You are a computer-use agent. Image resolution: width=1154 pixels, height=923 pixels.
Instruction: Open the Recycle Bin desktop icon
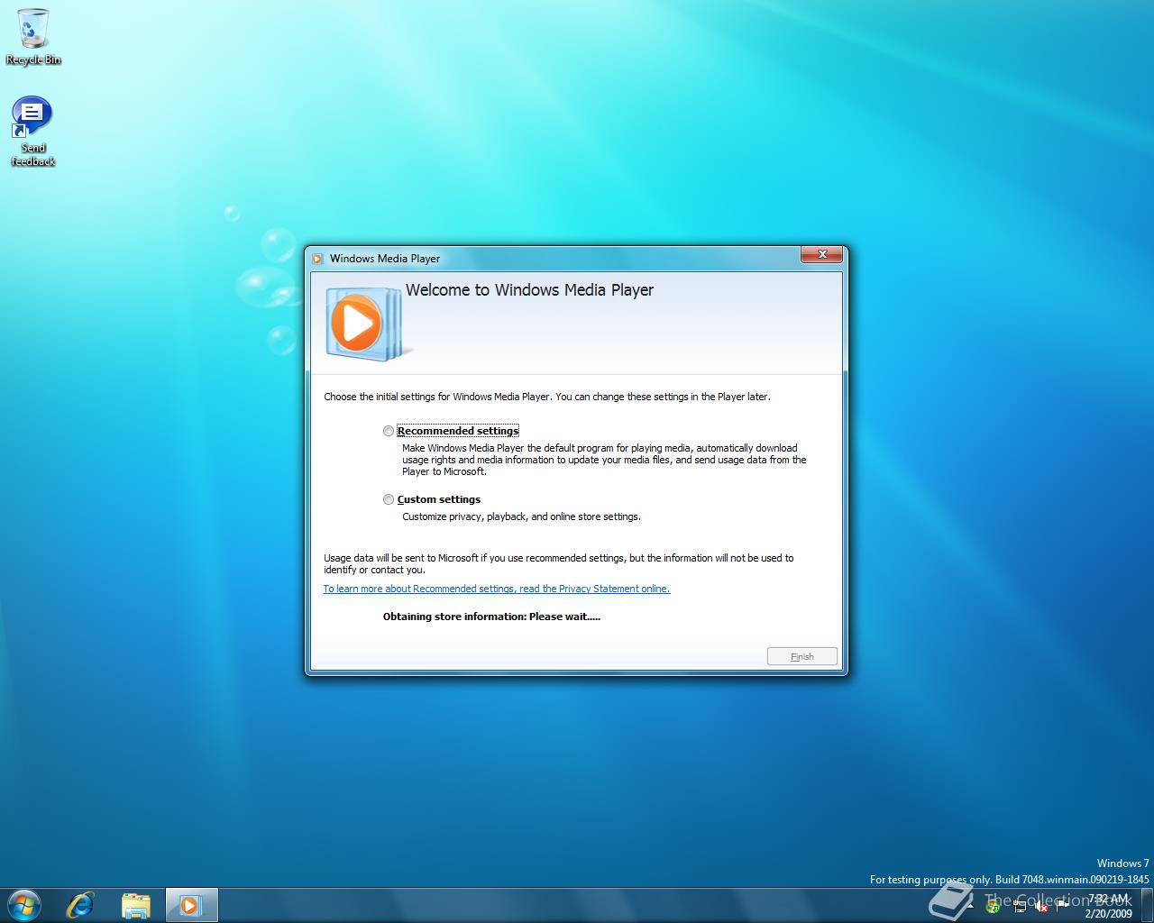[x=33, y=37]
